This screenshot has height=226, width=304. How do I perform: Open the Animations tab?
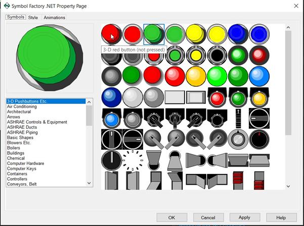(54, 18)
